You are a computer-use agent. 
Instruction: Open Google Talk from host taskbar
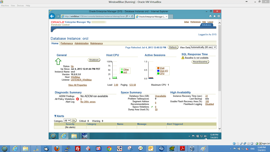tap(141, 149)
